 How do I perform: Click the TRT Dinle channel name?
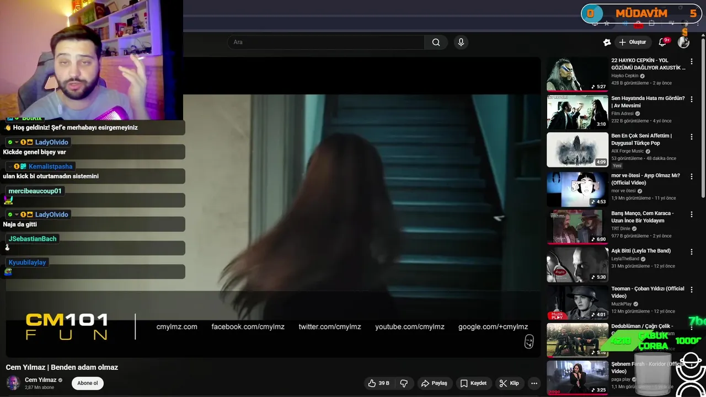pos(621,228)
